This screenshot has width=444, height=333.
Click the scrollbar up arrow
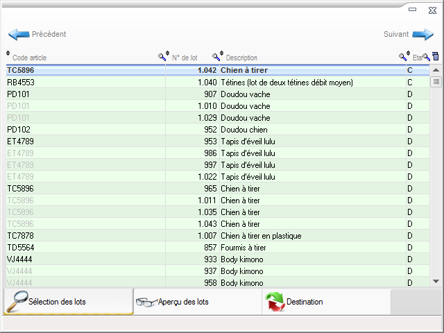[x=436, y=70]
